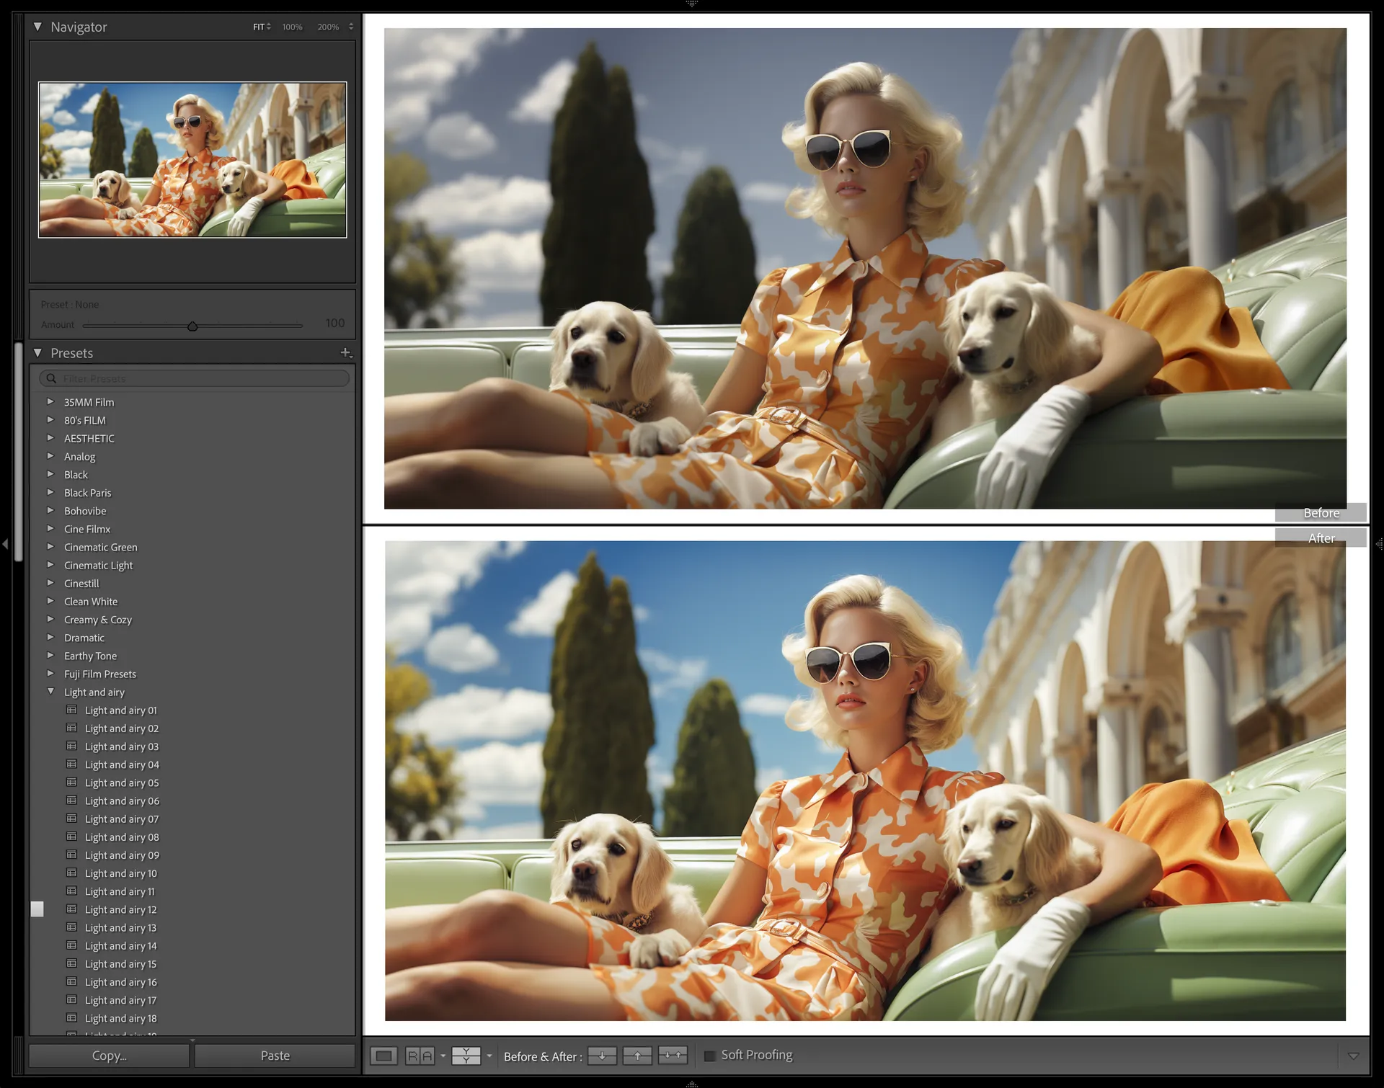Click the Before & After split view icon
The image size is (1384, 1088).
click(466, 1056)
